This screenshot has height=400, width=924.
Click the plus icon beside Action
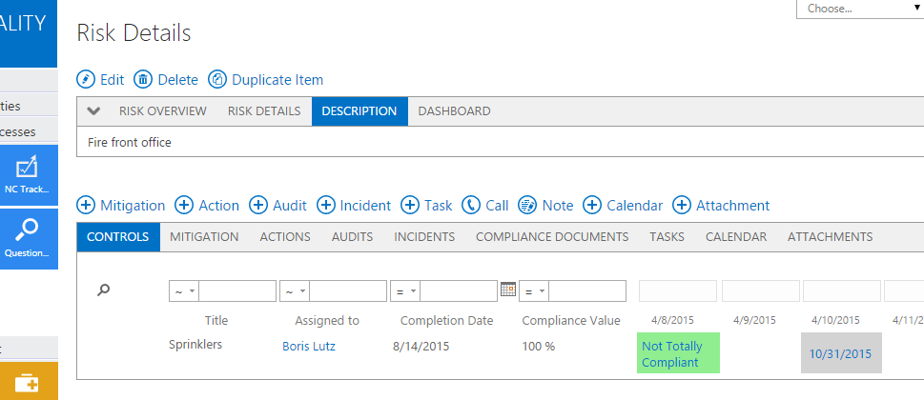click(x=184, y=205)
